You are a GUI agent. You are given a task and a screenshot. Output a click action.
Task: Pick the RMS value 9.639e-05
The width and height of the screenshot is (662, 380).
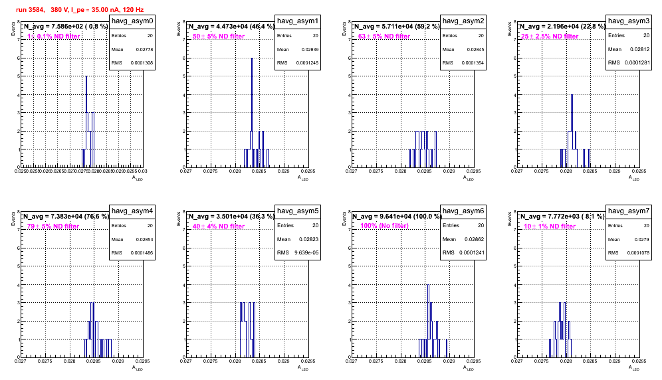[x=307, y=252]
